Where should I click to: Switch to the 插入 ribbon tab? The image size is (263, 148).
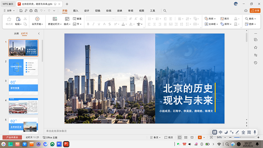[76, 11]
